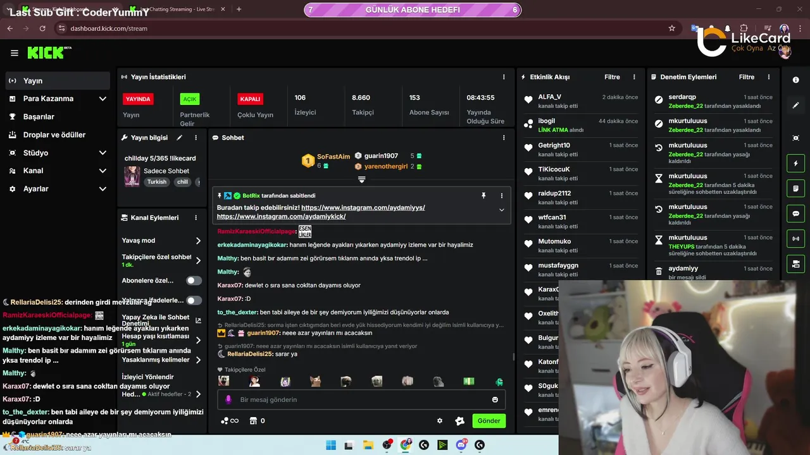
Task: Open Yayın İstatistikleri three-dot menu
Action: tap(504, 77)
